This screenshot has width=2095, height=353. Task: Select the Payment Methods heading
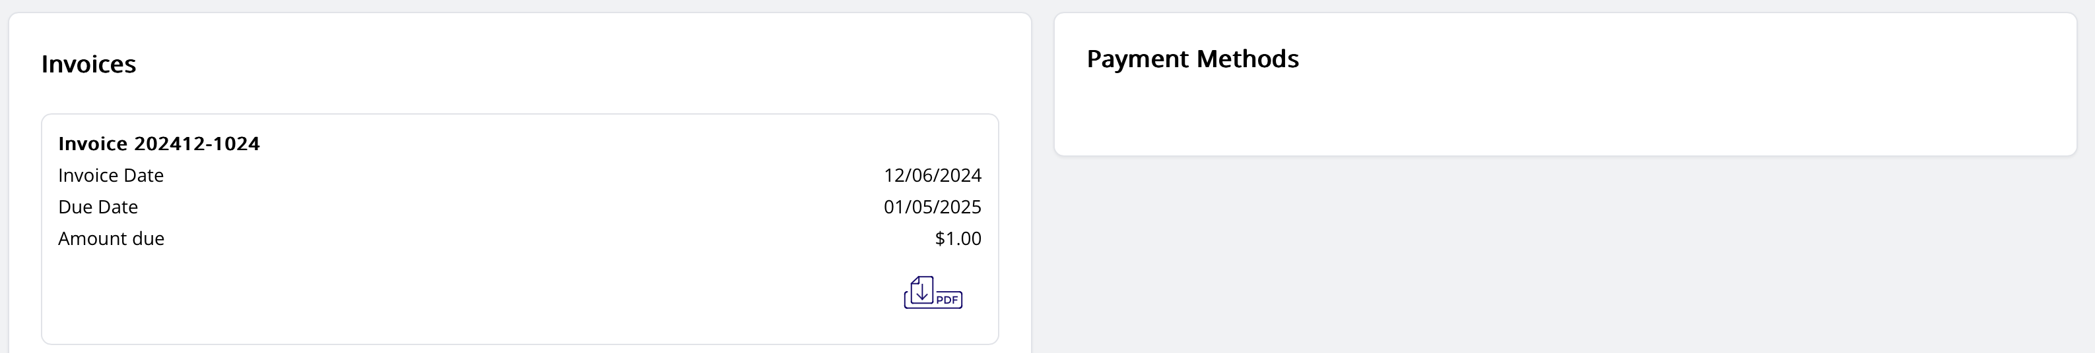tap(1192, 59)
